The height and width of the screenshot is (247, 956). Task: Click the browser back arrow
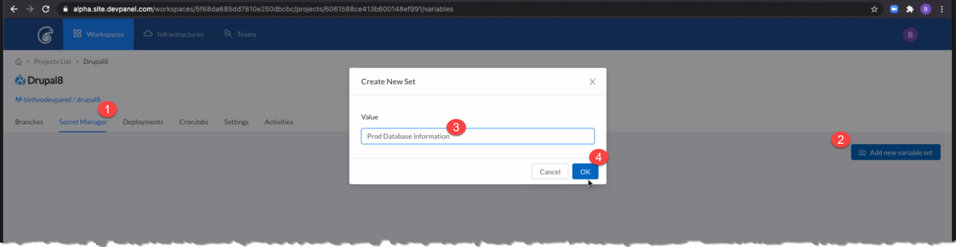(x=14, y=9)
